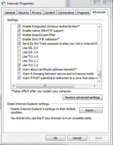
Task: Toggle Warn about certificate address mismatch
Action: [19, 69]
